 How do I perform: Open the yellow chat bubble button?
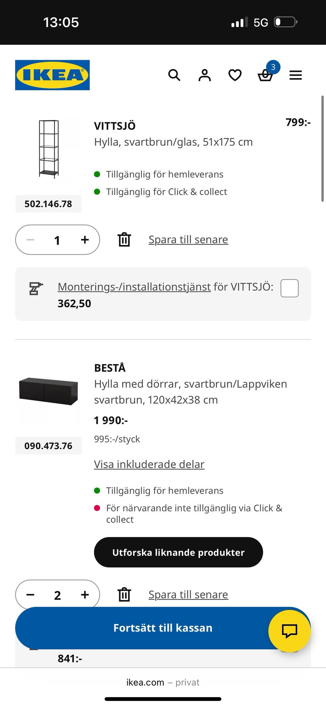point(289,631)
